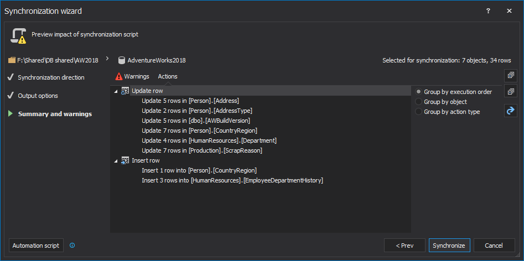Select Group by execution order
Screen dimensions: 524x261
coord(419,92)
